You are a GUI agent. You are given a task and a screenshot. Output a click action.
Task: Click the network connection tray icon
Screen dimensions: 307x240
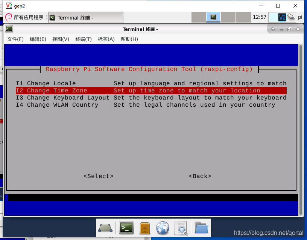[291, 17]
